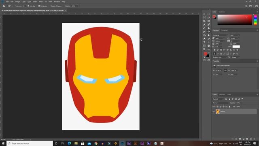259x146 pixels.
Task: Toggle All Caps in Character panel
Action: [x=221, y=50]
